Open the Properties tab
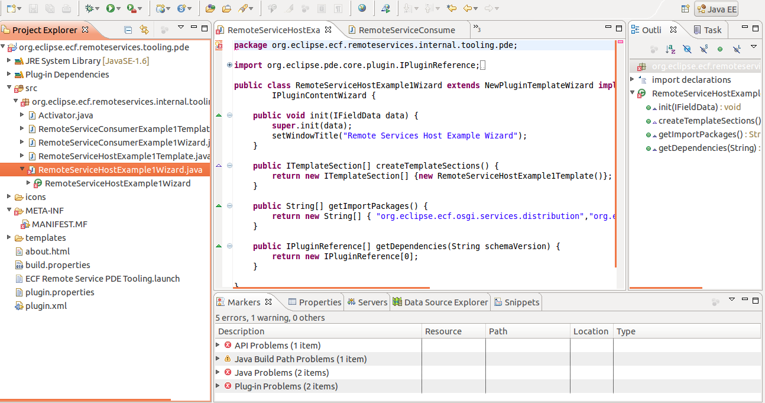 click(x=315, y=302)
